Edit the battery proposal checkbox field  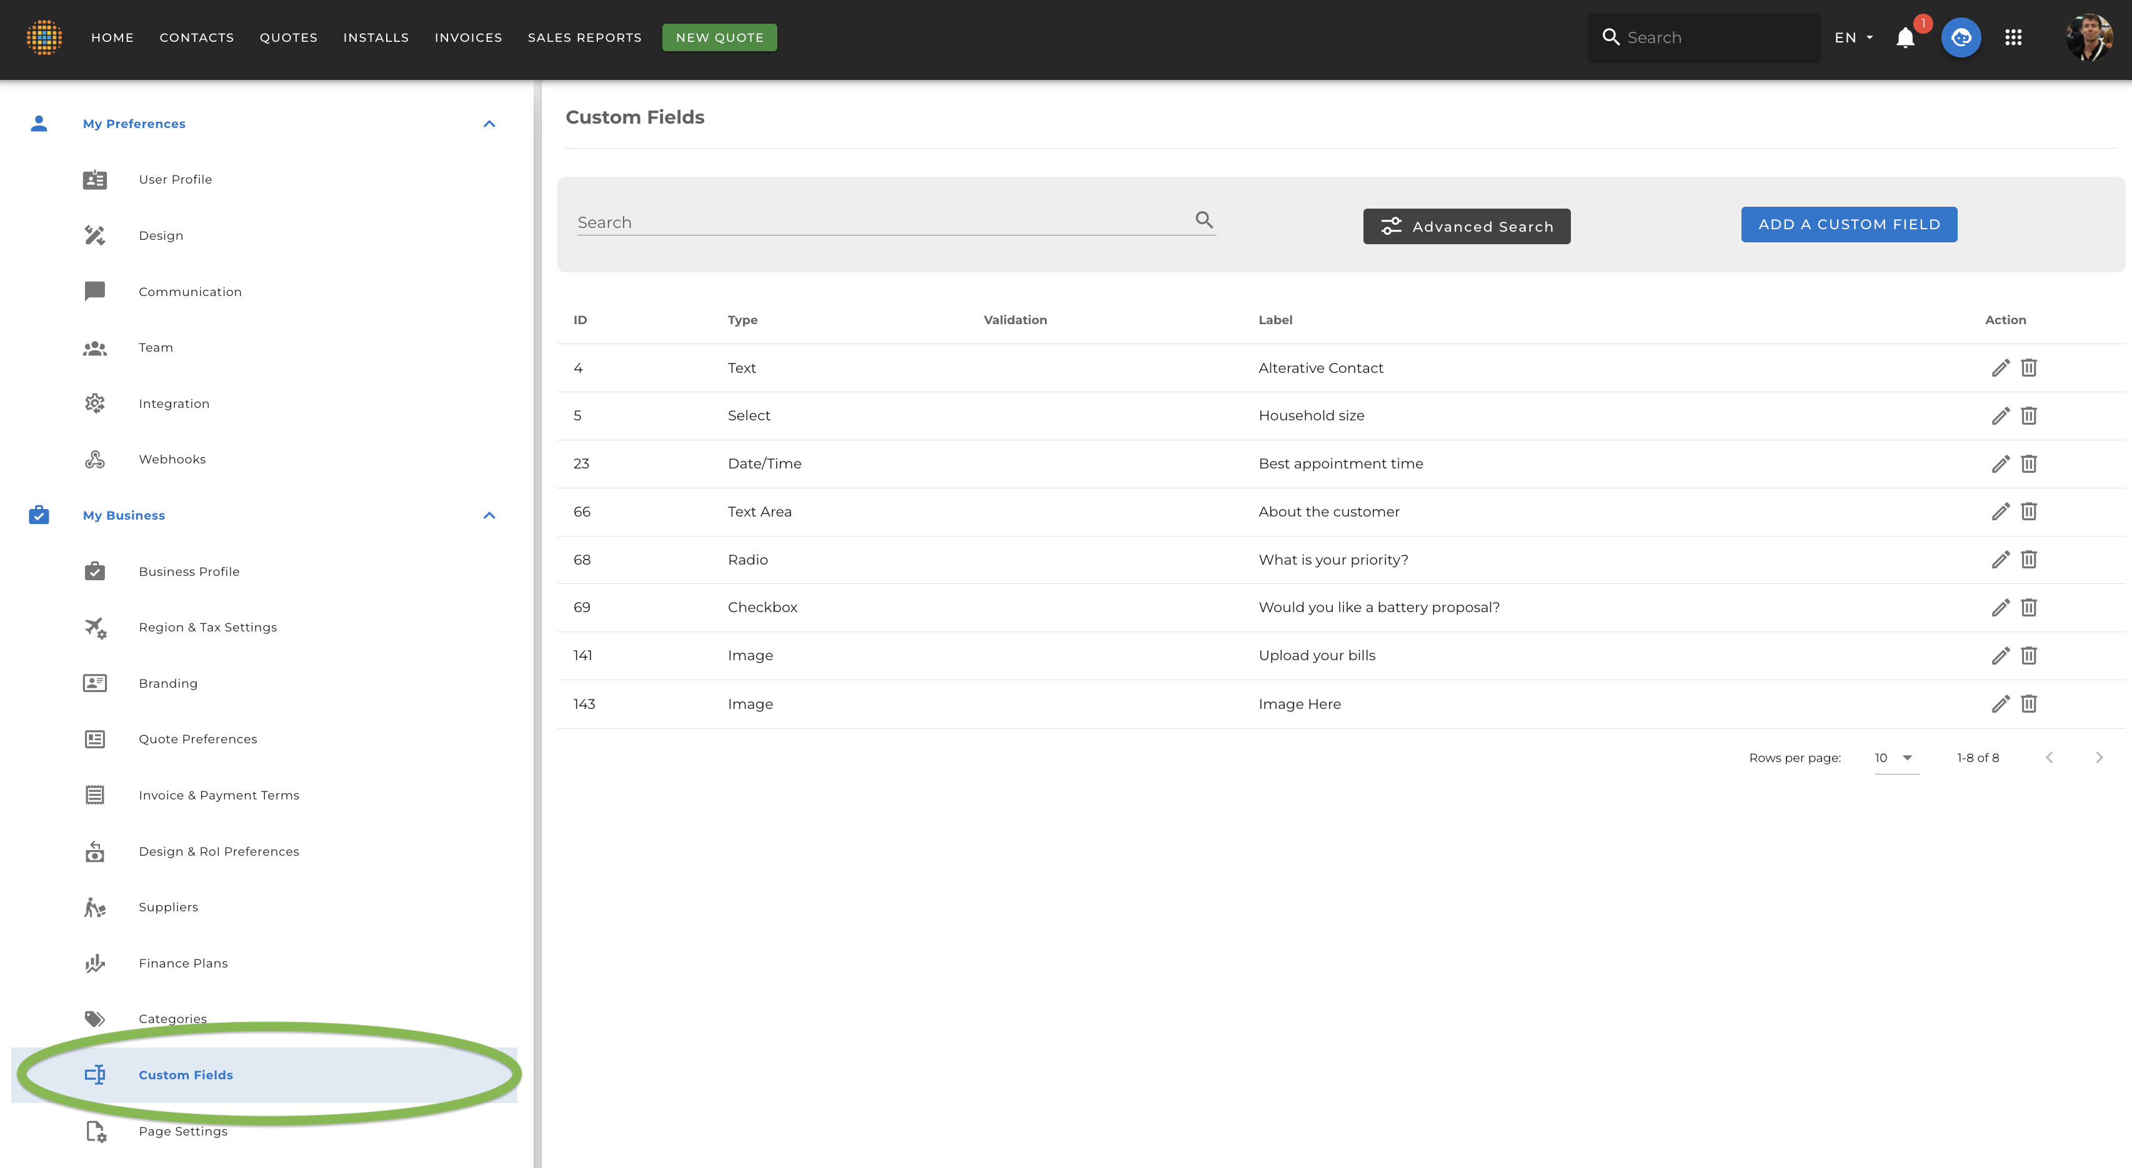coord(2000,607)
